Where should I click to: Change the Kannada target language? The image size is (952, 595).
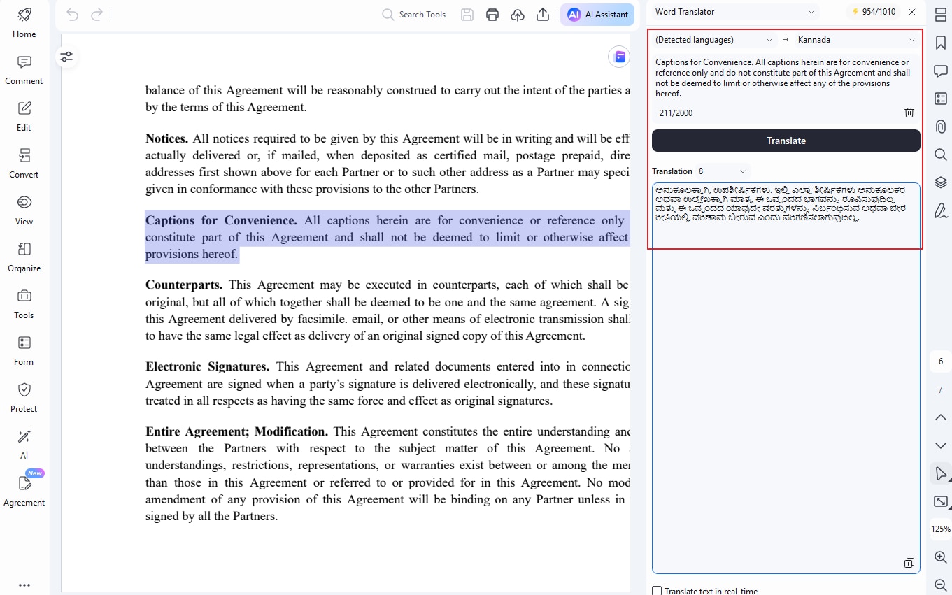point(857,40)
